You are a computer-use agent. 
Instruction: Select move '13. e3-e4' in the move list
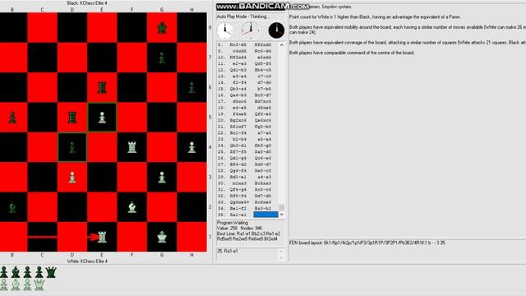239,76
